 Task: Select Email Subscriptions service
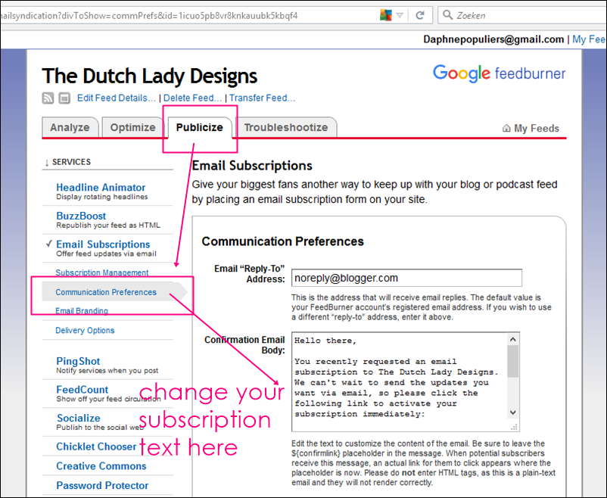point(103,244)
